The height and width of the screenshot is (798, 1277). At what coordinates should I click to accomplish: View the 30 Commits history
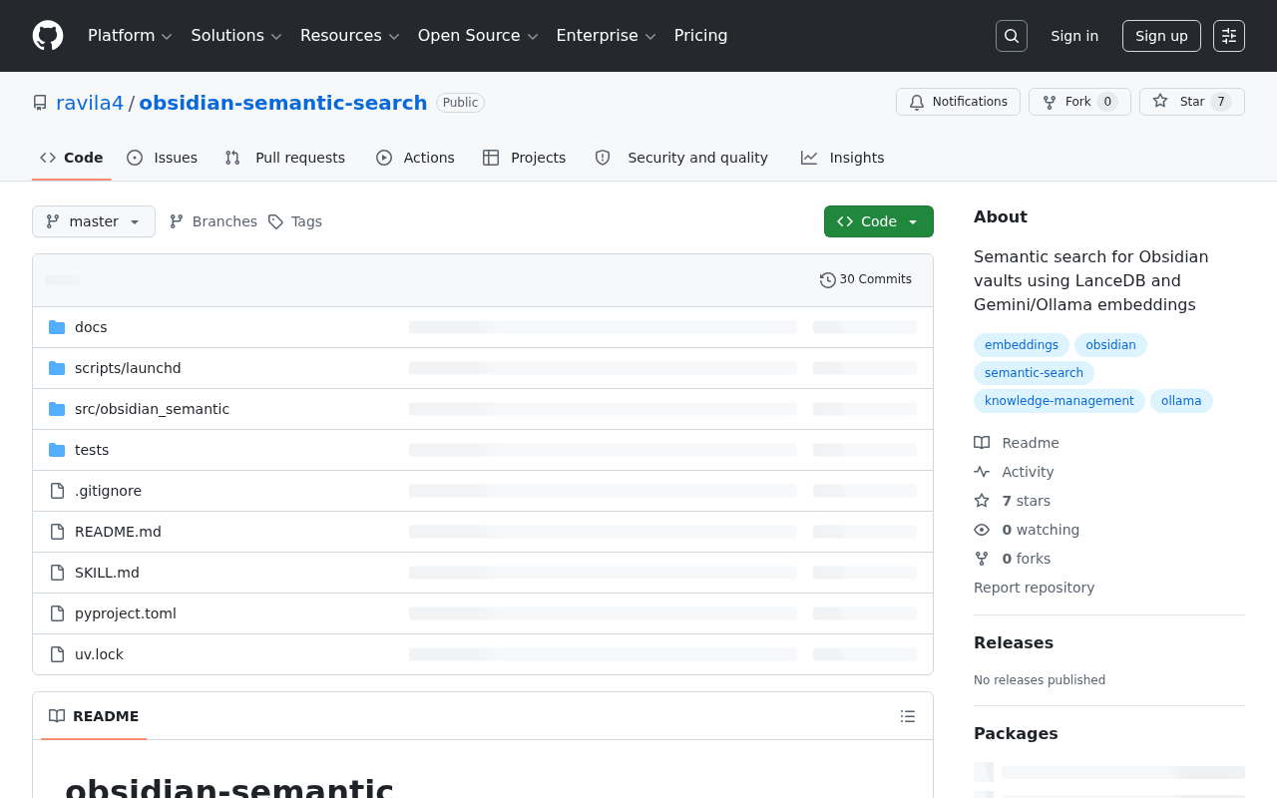pos(866,280)
